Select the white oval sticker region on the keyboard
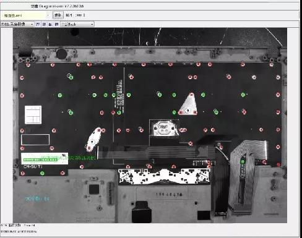 pyautogui.click(x=93, y=140)
